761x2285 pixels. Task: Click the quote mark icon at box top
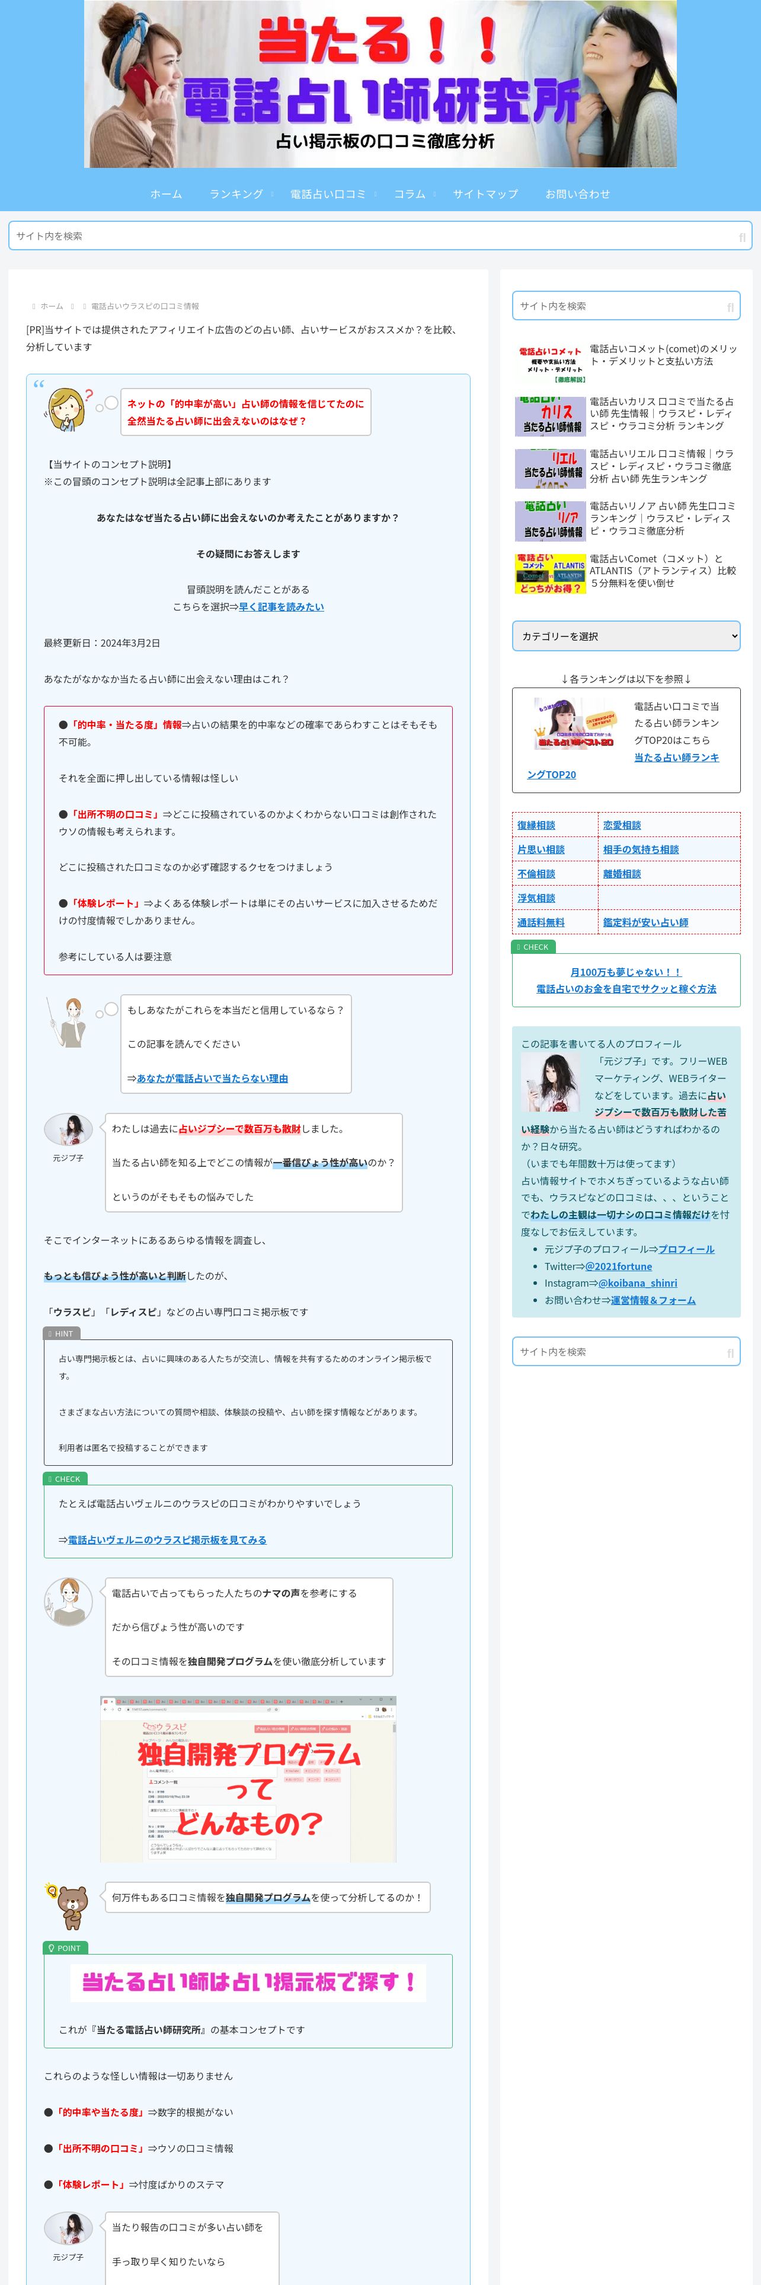pos(39,384)
